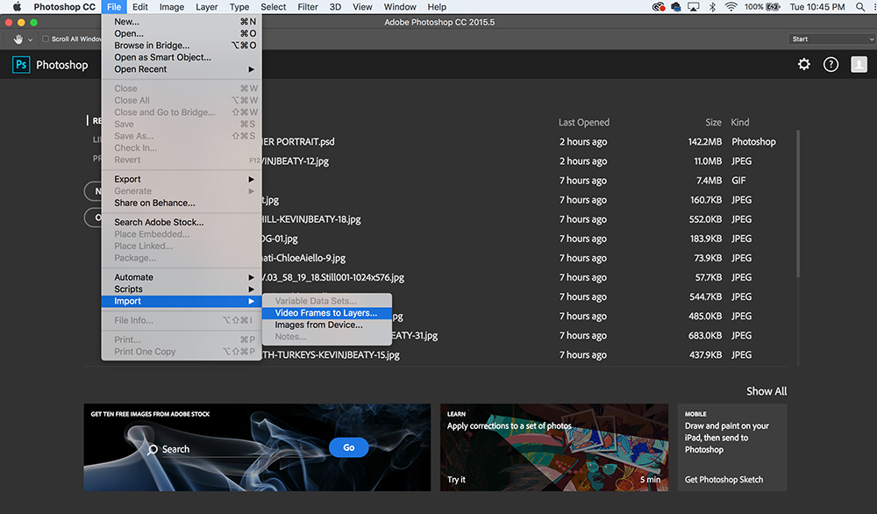
Task: Open the Help menu
Action: [x=437, y=7]
